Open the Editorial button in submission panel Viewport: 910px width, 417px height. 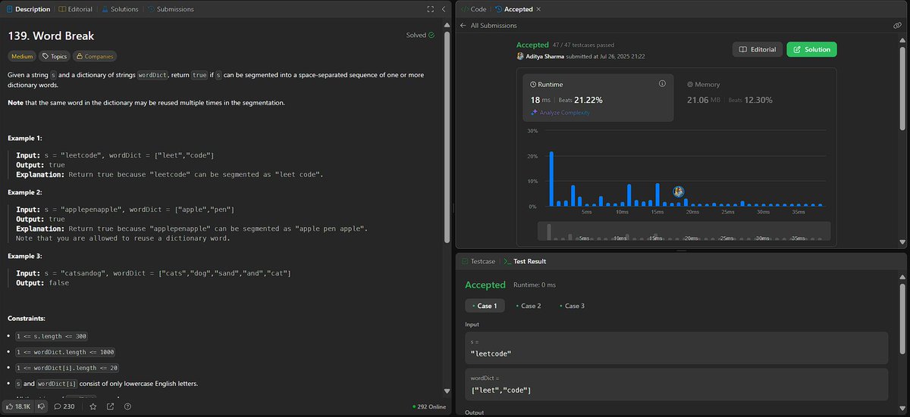(757, 49)
